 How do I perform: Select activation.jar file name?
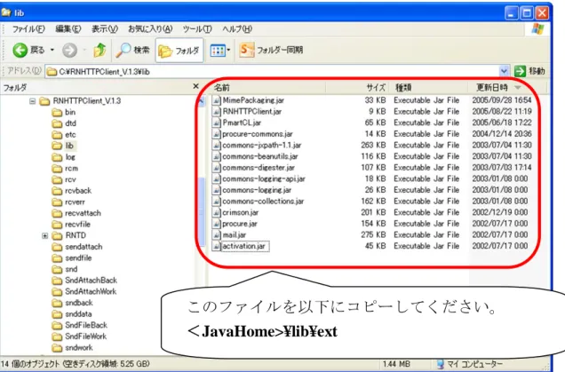(x=244, y=246)
